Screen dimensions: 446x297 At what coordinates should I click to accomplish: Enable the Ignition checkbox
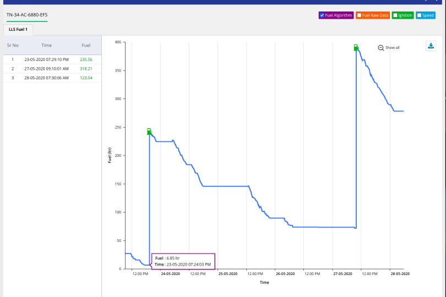(395, 15)
